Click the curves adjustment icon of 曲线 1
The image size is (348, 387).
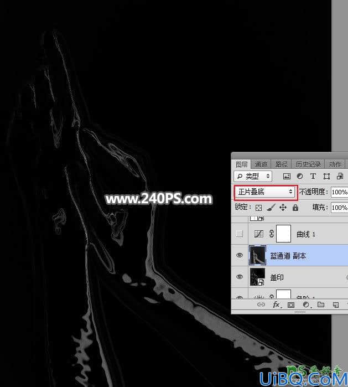(x=259, y=234)
